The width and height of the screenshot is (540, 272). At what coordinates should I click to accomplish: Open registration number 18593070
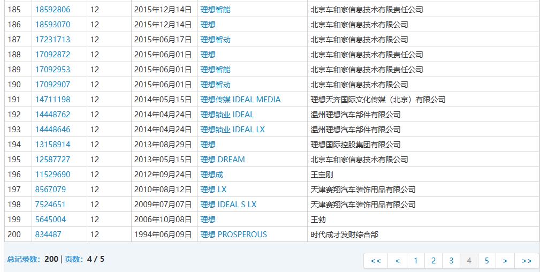tap(52, 25)
